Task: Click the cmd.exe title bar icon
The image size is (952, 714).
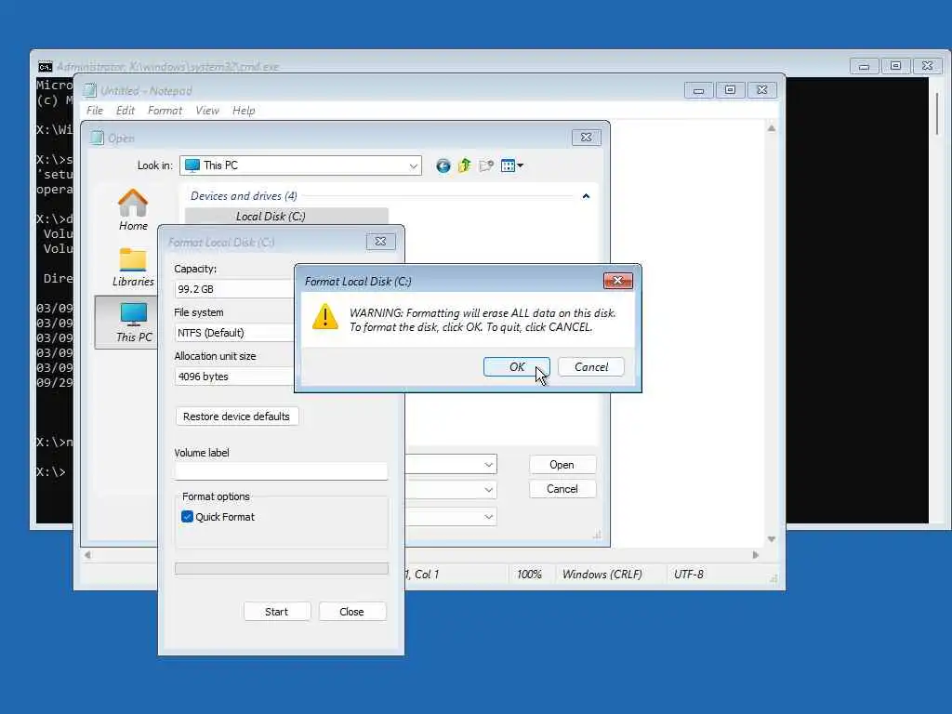Action: point(45,67)
